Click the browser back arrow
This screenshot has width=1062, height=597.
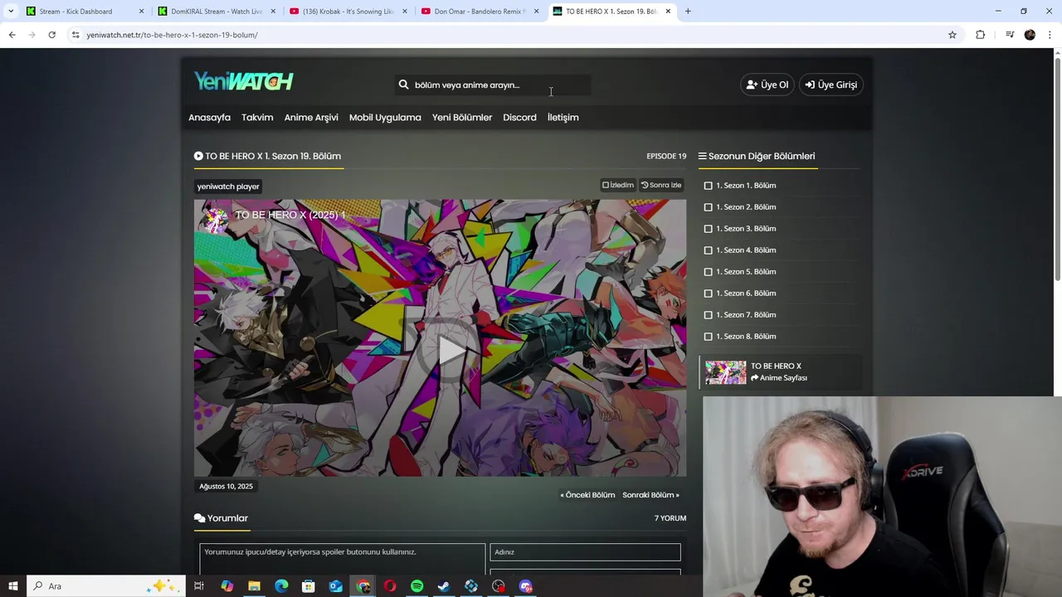click(12, 35)
